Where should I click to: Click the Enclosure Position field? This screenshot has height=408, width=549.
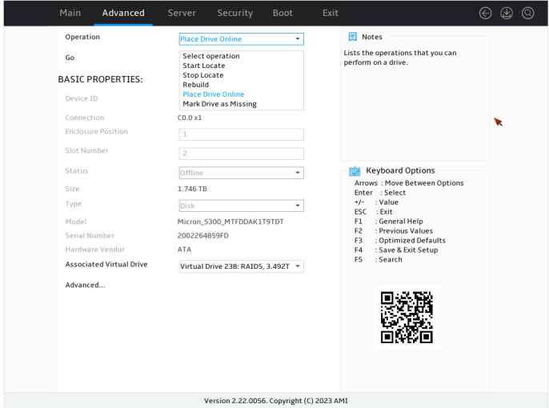(241, 134)
